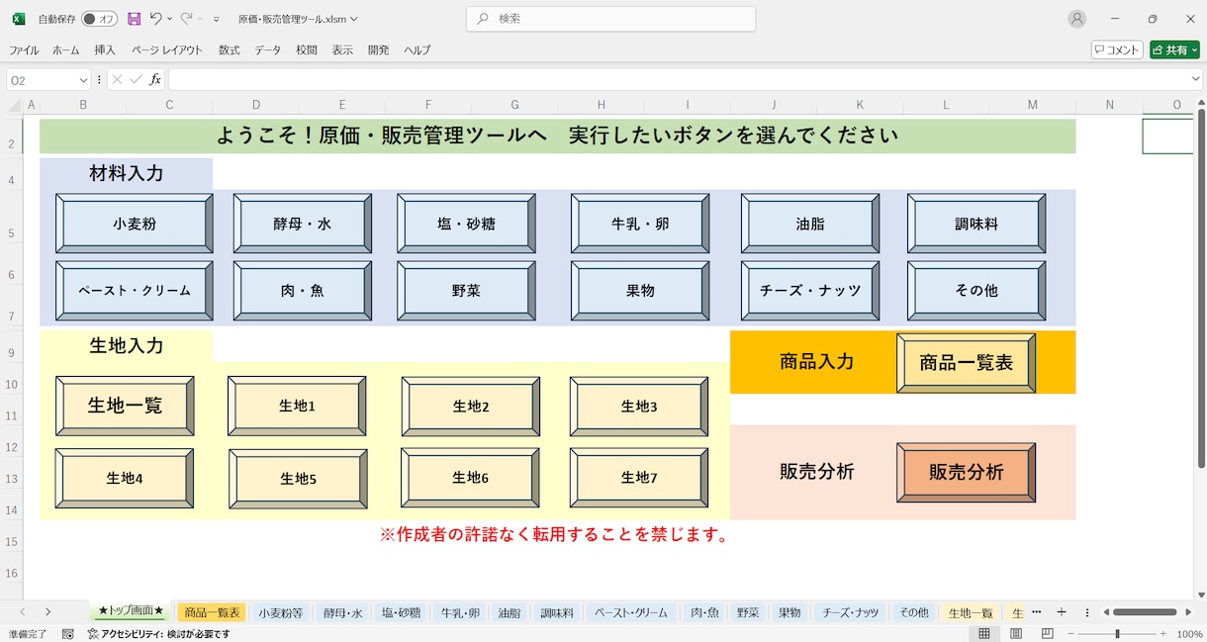Viewport: 1207px width, 642px height.
Task: Open the ヘルプ ribbon tab
Action: coord(418,49)
